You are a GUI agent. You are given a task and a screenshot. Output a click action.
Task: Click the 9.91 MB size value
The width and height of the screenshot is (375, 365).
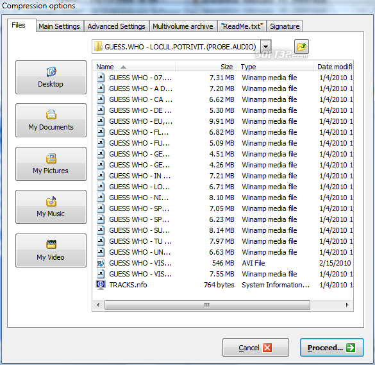(x=222, y=121)
